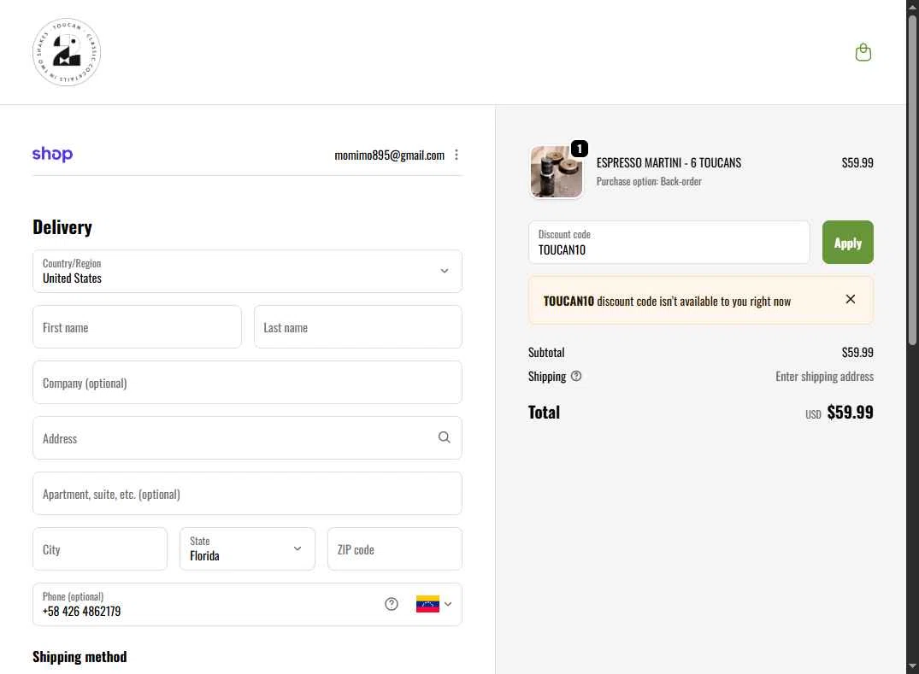
Task: Click the First name field
Action: pyautogui.click(x=137, y=327)
